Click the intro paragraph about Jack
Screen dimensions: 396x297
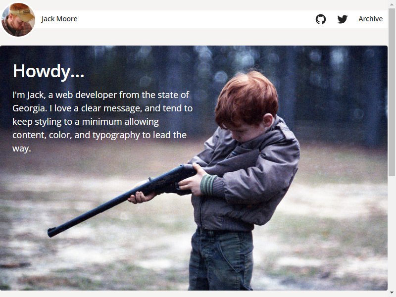click(102, 121)
